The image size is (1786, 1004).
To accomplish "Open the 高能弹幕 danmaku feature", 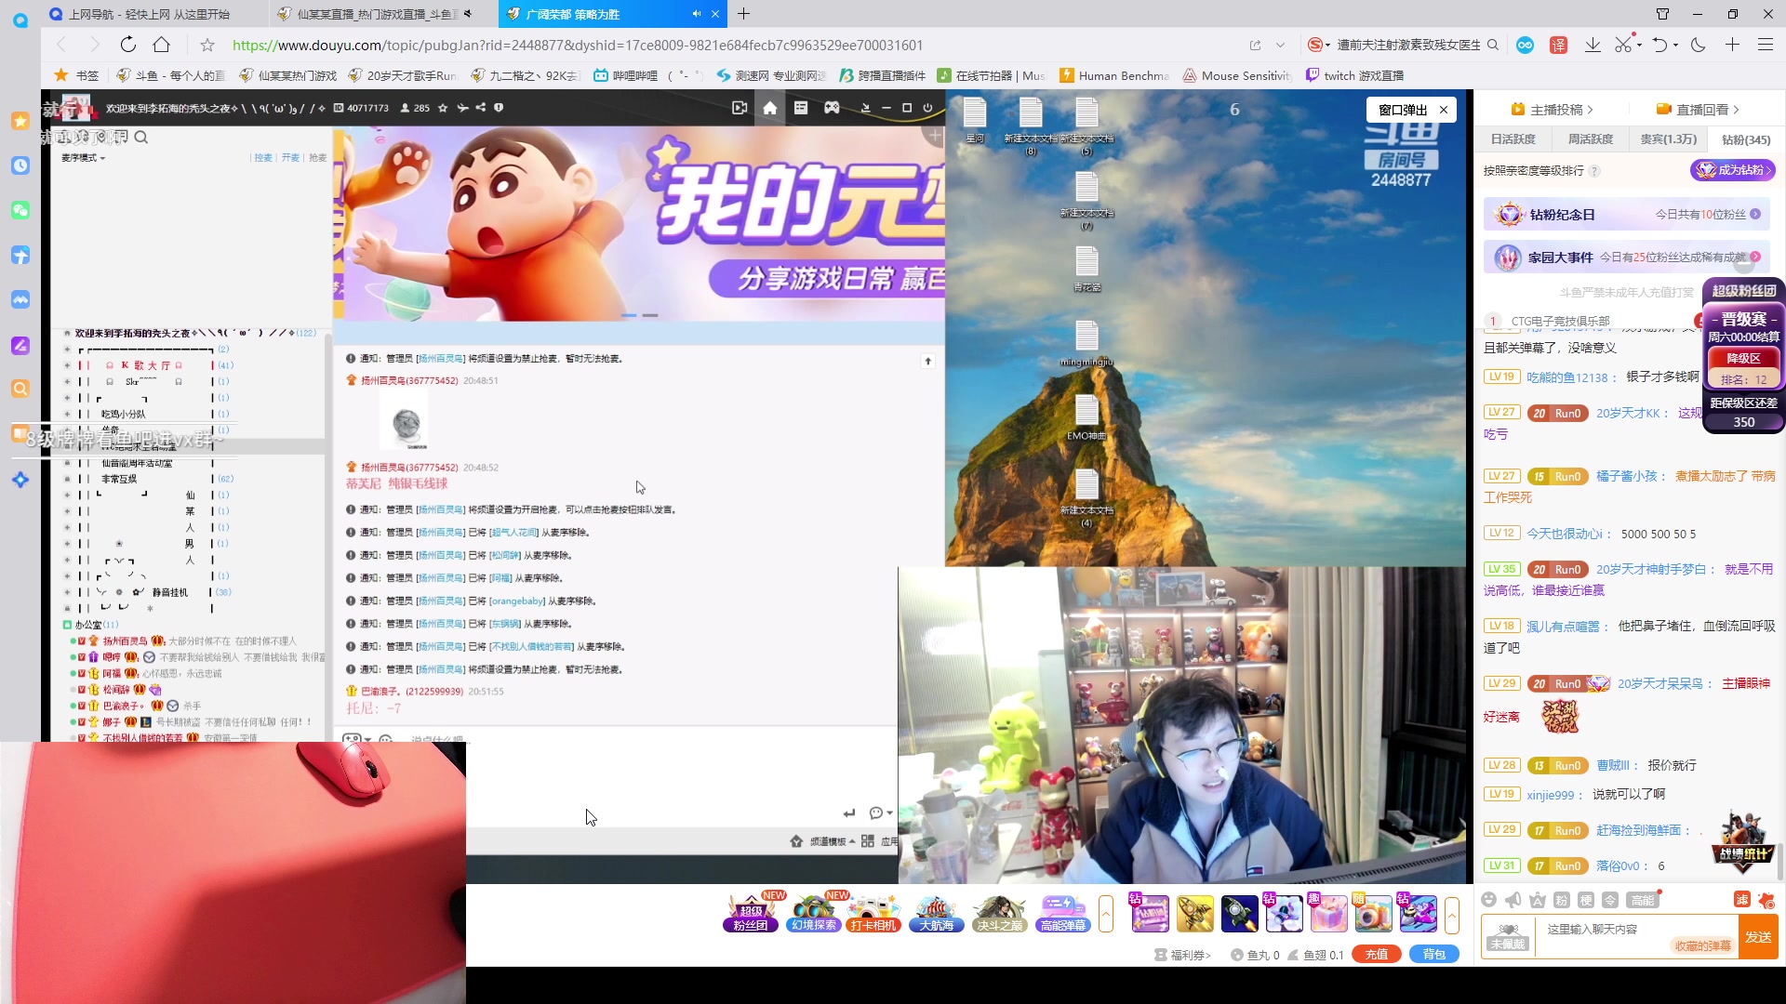I will point(1061,914).
